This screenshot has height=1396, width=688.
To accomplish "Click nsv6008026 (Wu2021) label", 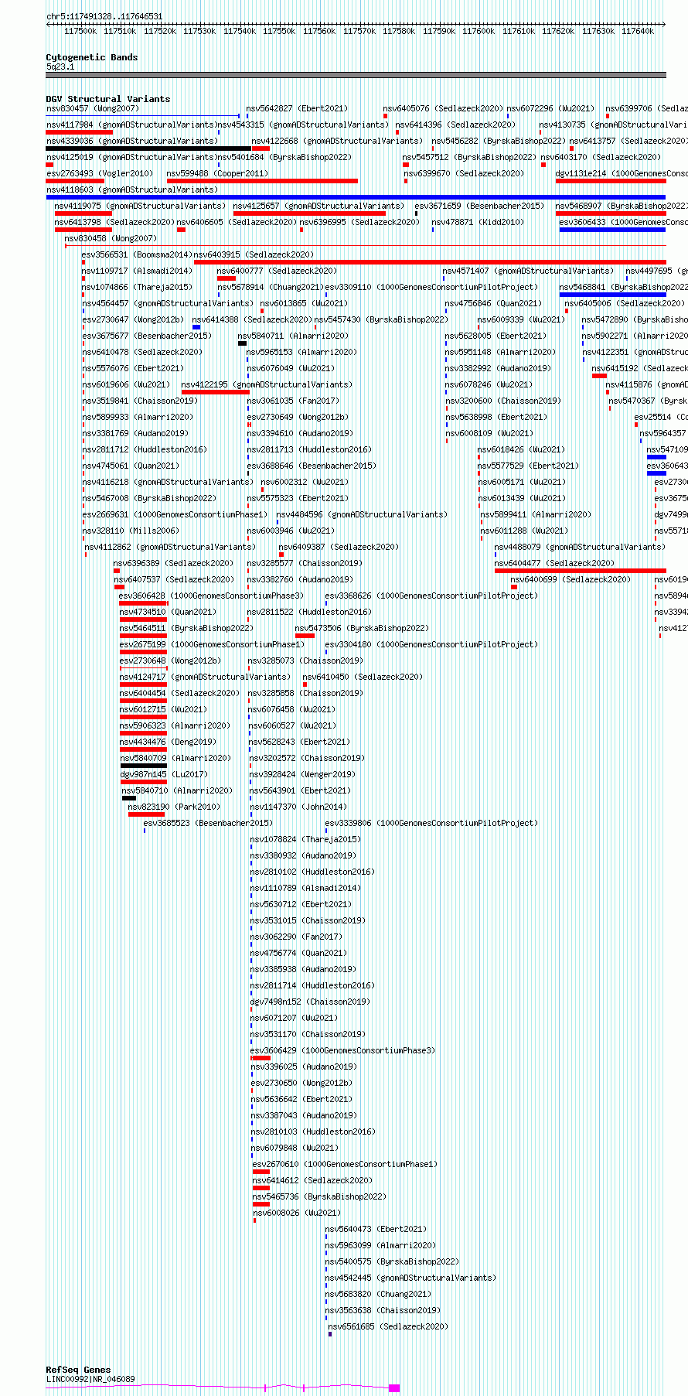I will pyautogui.click(x=297, y=1213).
